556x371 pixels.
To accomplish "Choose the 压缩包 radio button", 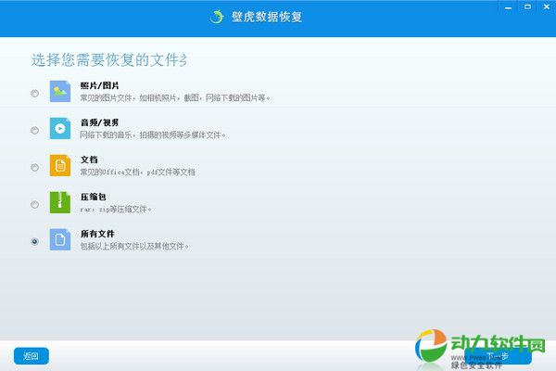I will [x=35, y=204].
